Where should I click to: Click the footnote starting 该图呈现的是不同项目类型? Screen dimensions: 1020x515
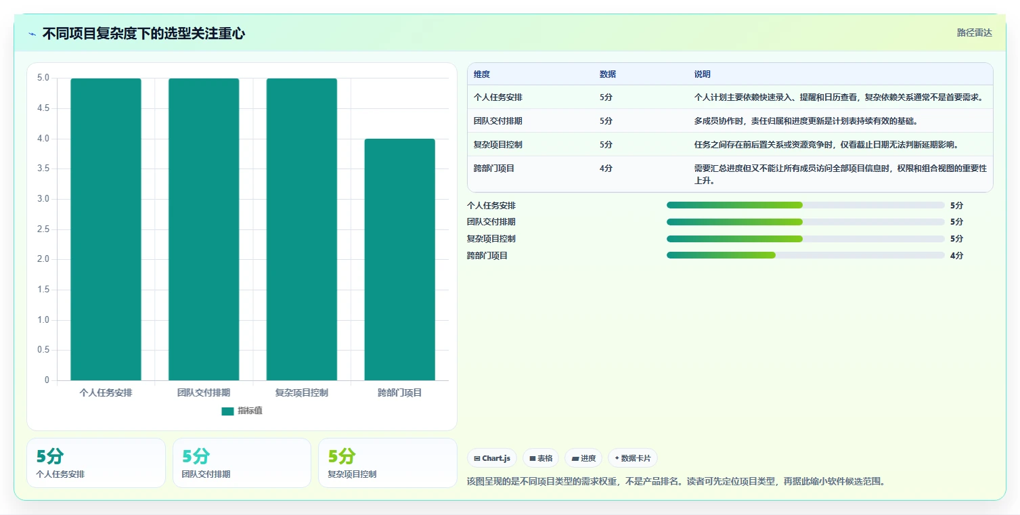(676, 481)
